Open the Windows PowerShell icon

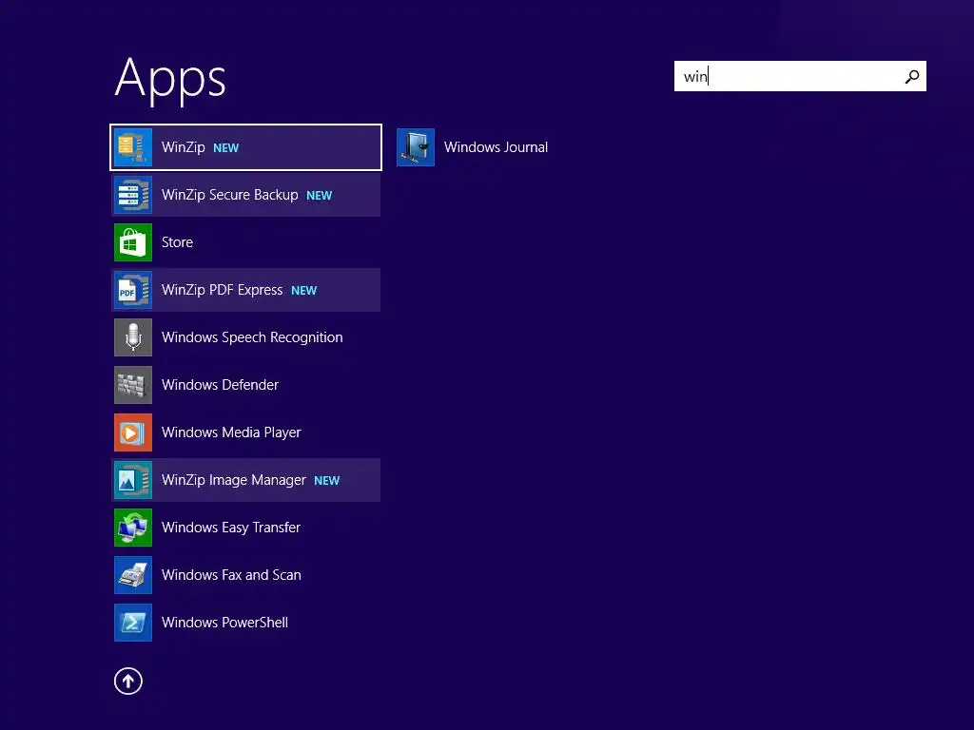tap(133, 622)
